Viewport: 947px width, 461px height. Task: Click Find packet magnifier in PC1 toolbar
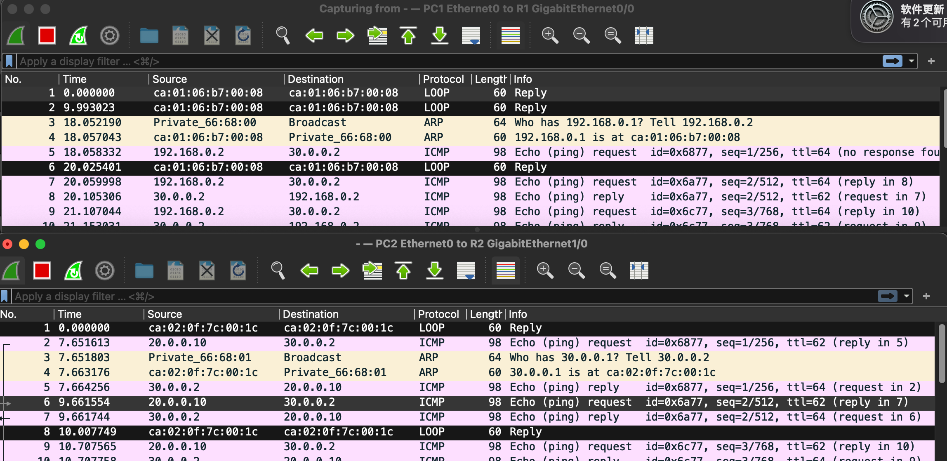(283, 35)
